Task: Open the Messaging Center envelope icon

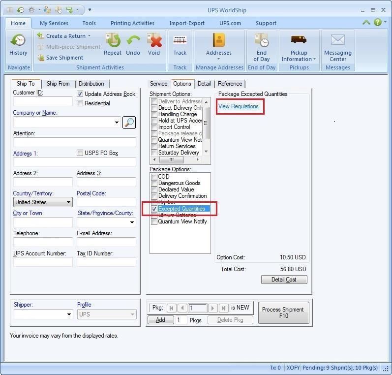Action: point(338,39)
